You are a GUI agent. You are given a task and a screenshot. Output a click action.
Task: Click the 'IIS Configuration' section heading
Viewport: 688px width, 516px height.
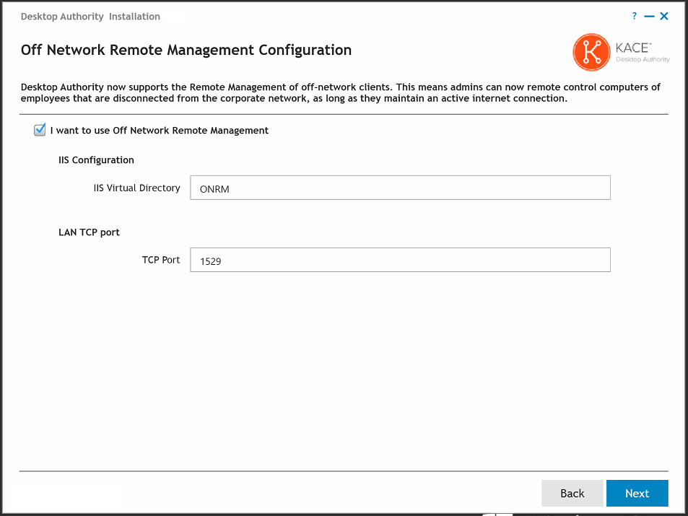(x=96, y=160)
